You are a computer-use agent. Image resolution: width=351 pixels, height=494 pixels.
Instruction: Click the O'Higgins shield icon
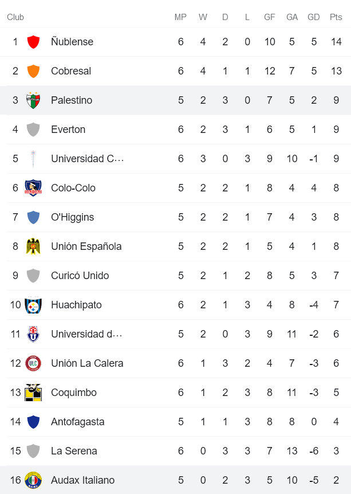coord(33,217)
